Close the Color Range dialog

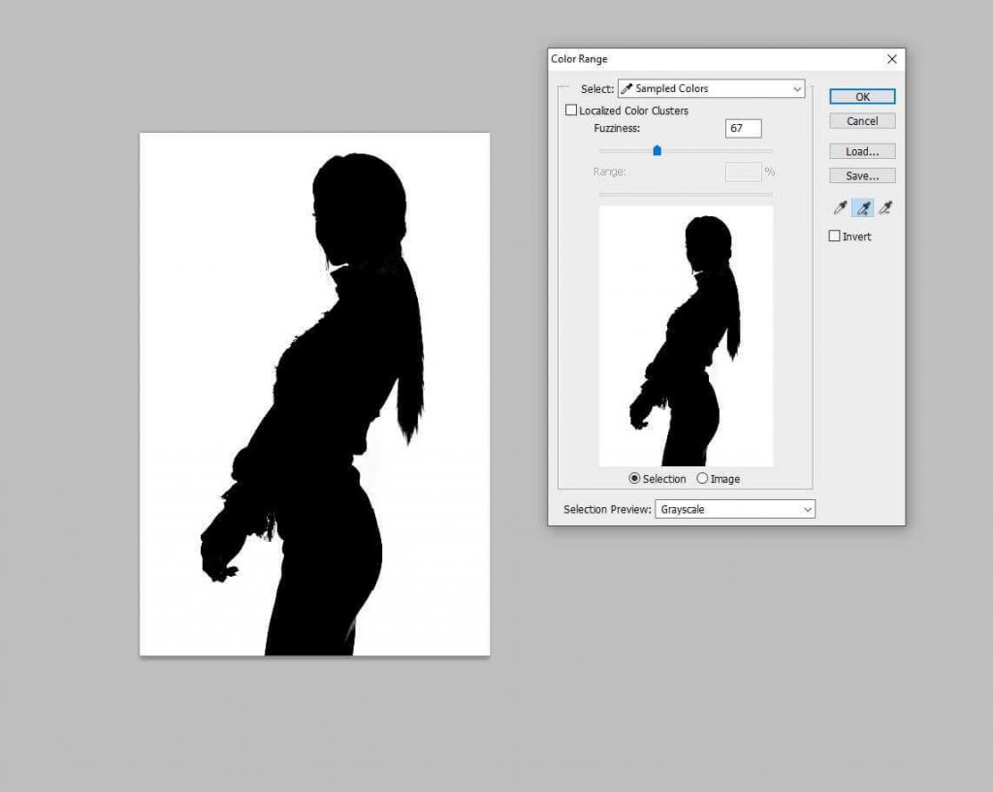(892, 59)
